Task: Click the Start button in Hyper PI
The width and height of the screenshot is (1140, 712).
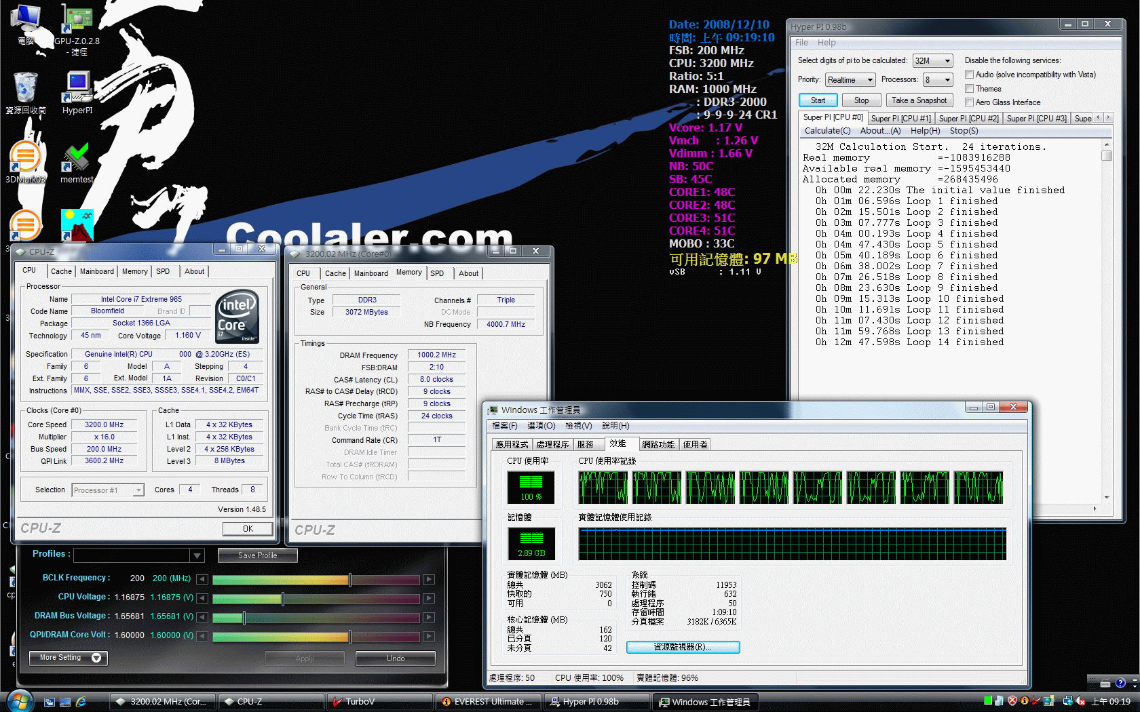Action: tap(818, 100)
